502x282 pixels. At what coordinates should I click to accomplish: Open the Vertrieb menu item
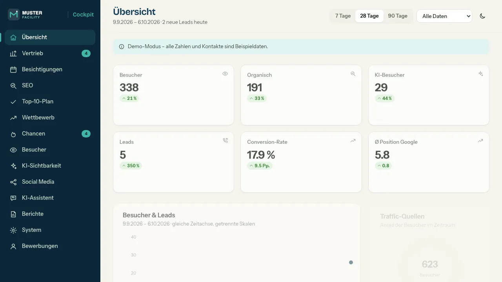click(50, 53)
